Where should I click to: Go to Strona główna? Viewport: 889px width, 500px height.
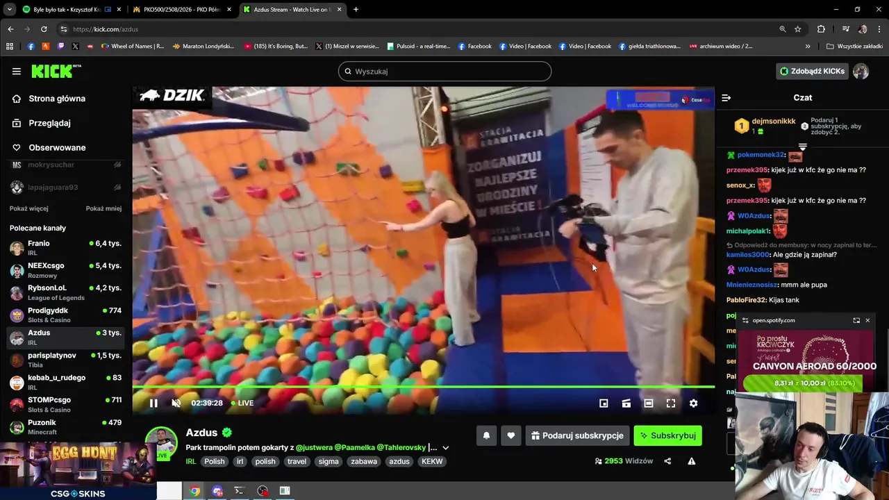(x=57, y=99)
